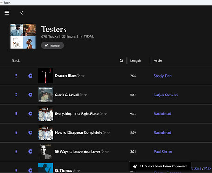Open the Deacon Blues album cover
The height and width of the screenshot is (173, 212).
[45, 76]
